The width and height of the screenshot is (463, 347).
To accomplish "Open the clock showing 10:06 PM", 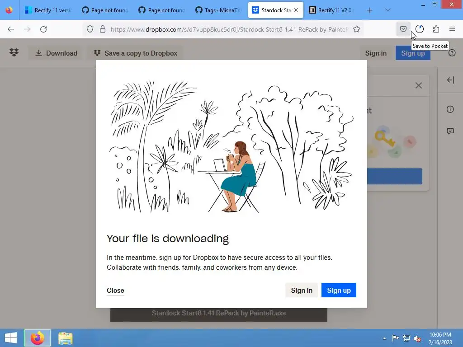I will click(x=440, y=338).
